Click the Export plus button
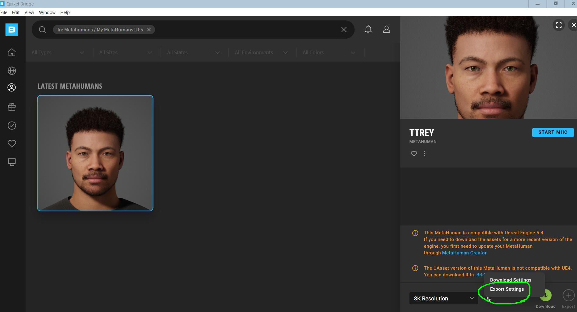 point(568,295)
